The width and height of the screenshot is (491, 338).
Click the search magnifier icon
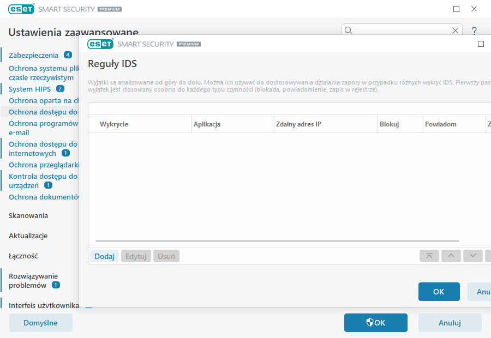point(349,31)
